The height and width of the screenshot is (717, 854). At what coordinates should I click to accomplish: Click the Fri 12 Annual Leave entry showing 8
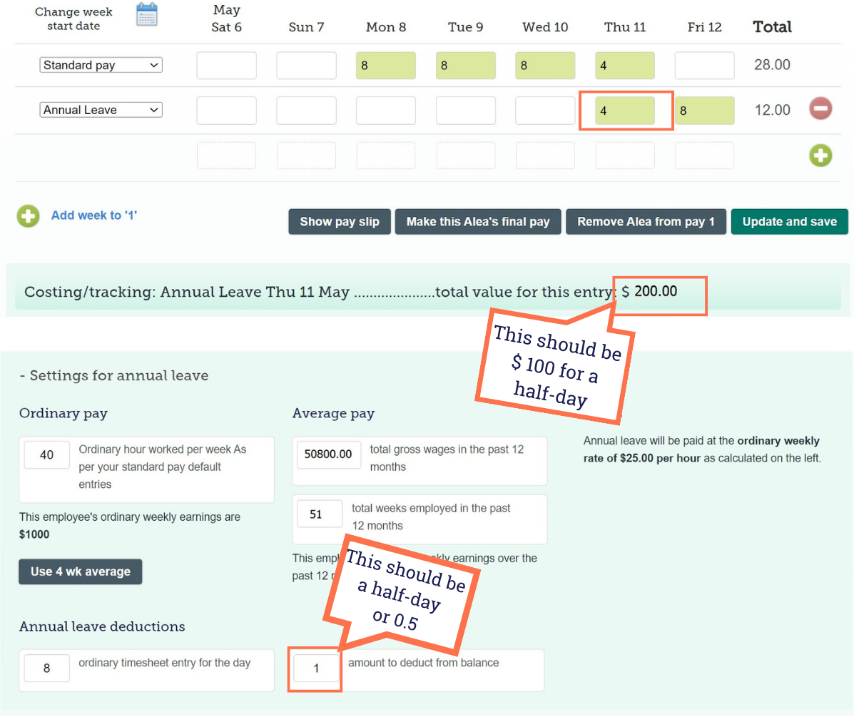704,111
